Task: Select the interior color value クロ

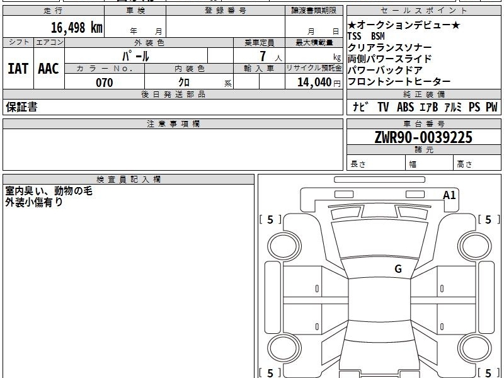Action: point(184,83)
